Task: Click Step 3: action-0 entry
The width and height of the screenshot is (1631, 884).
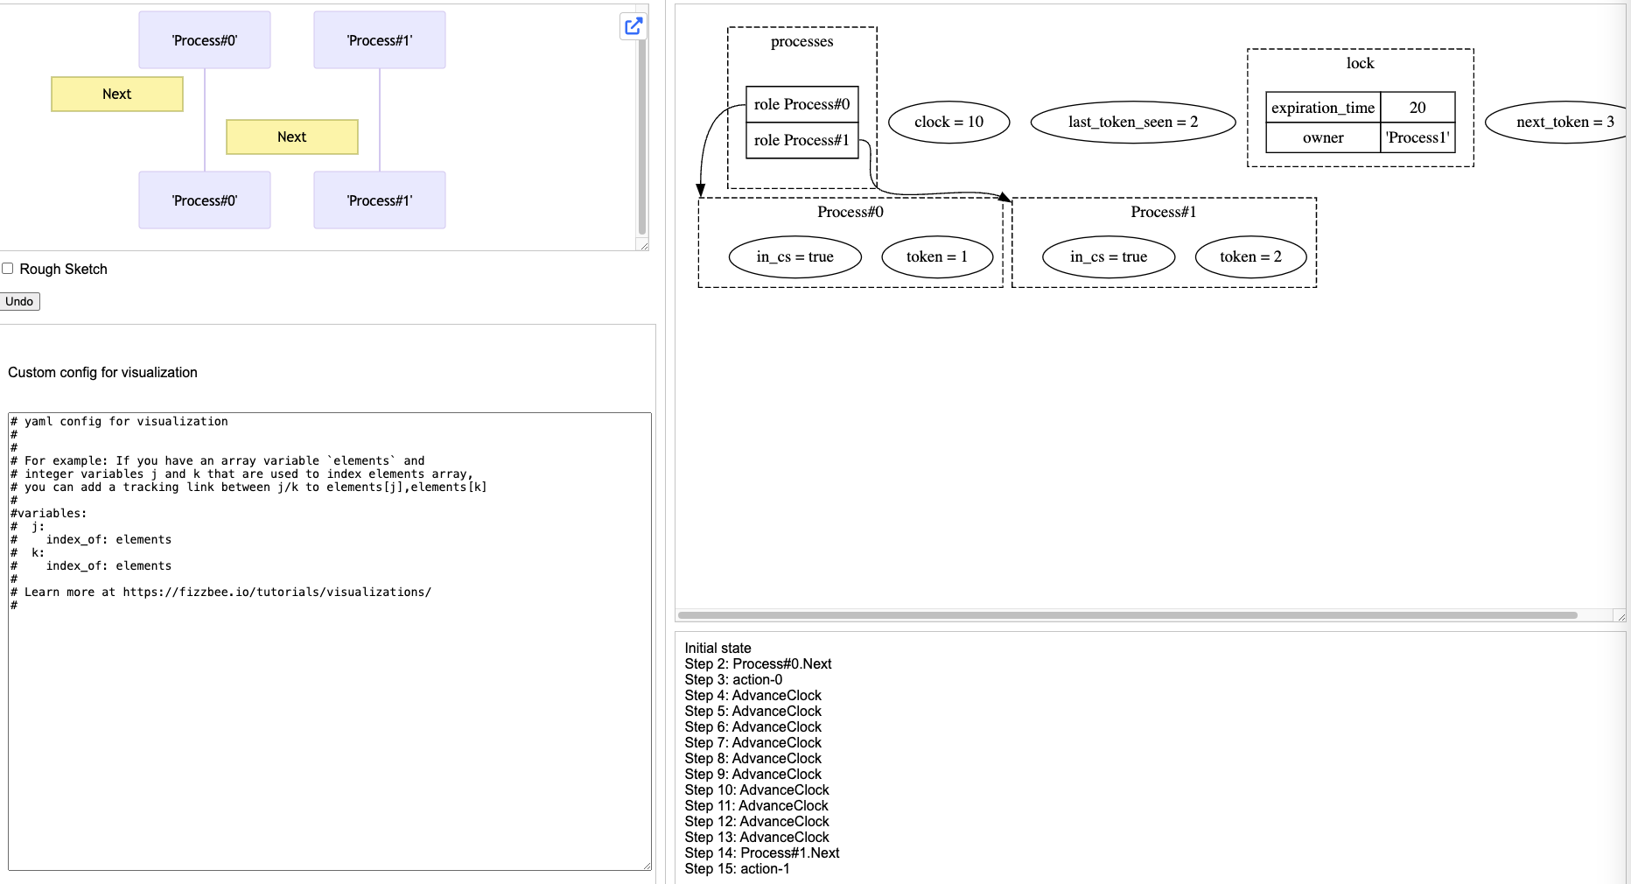Action: pyautogui.click(x=733, y=680)
